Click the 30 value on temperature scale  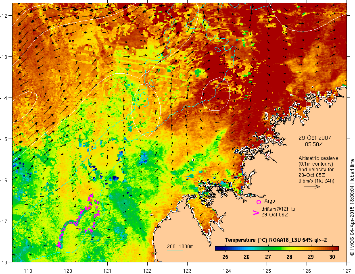[x=332, y=257]
